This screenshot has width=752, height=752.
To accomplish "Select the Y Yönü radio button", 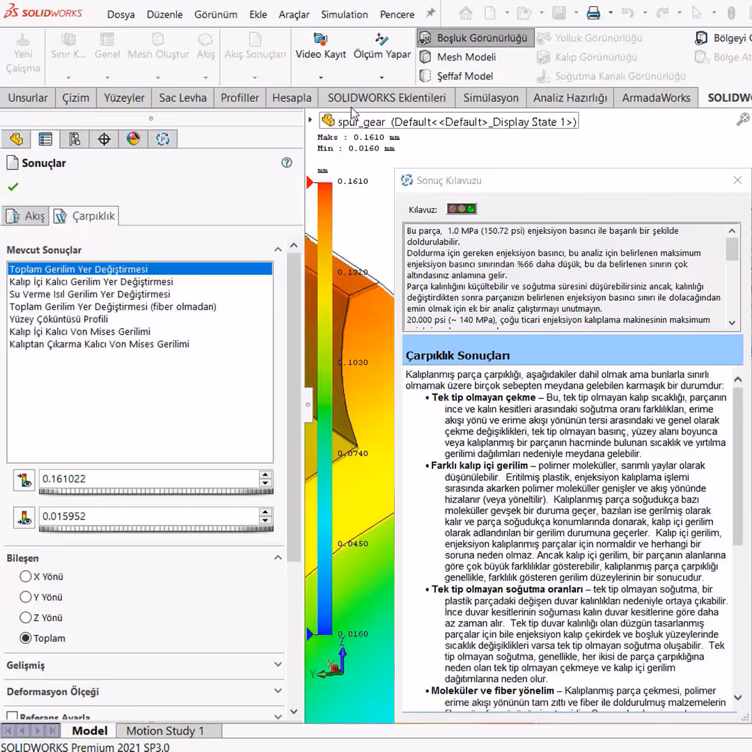I will 26,597.
